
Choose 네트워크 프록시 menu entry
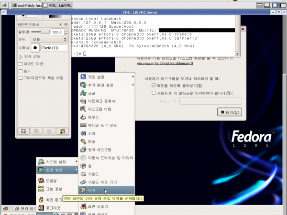coord(106,101)
